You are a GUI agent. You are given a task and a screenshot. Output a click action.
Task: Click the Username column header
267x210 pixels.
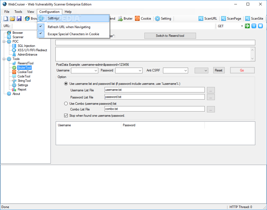[x=88, y=125]
